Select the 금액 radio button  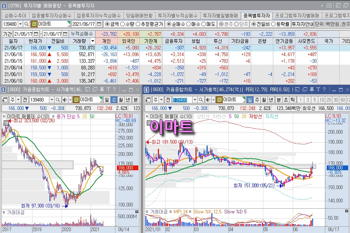(x=107, y=24)
